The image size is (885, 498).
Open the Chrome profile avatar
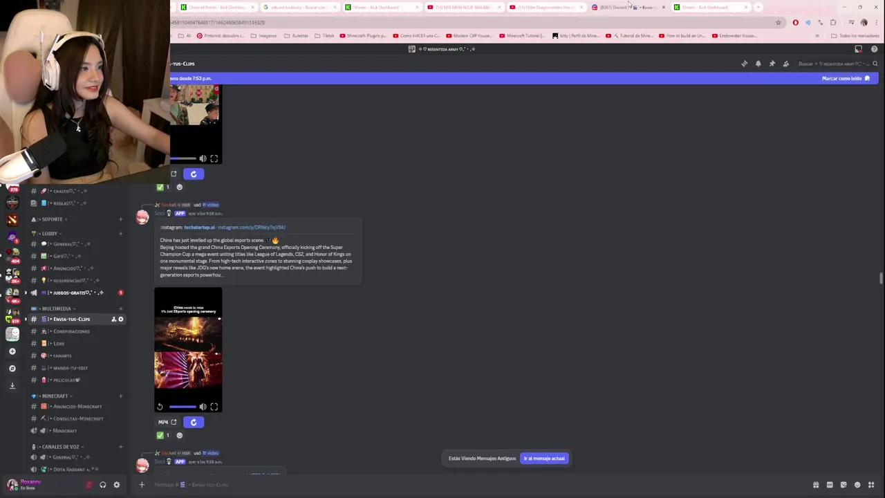pos(864,22)
